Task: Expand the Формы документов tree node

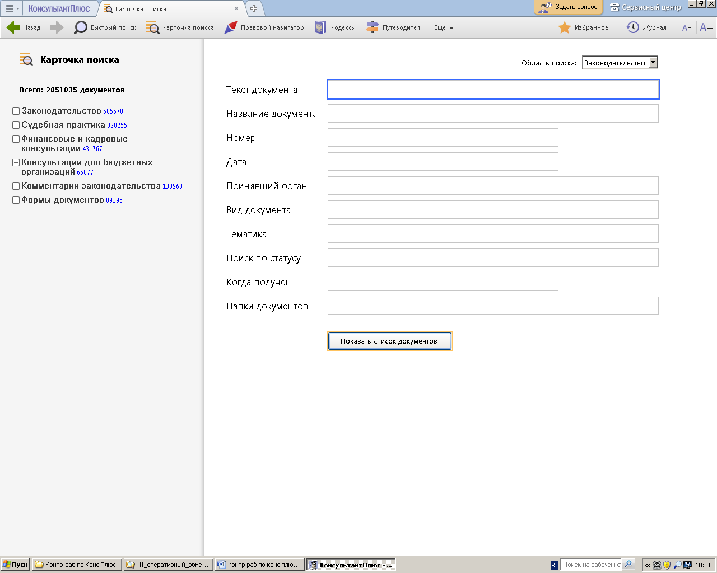Action: pos(16,200)
